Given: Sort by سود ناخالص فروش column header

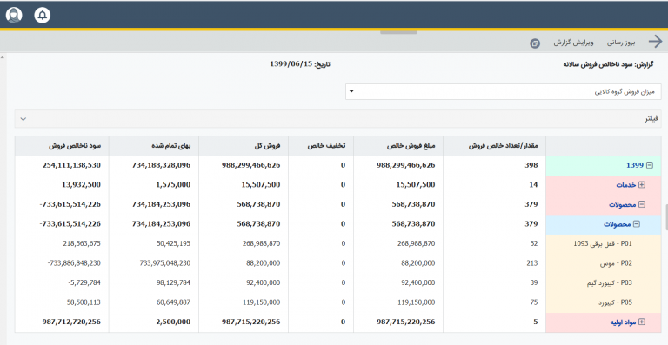Looking at the screenshot, I should (75, 145).
